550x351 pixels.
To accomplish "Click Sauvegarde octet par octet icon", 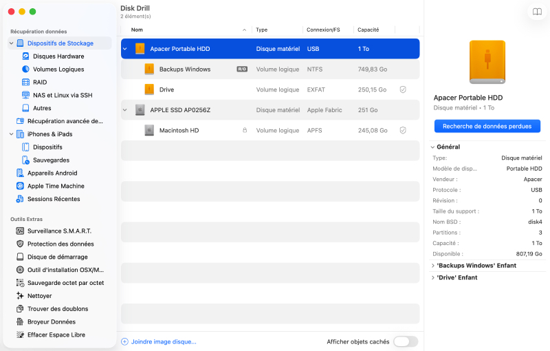I will (x=20, y=283).
